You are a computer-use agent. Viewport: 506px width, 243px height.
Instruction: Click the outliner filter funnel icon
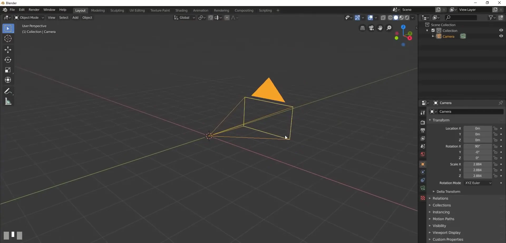pos(491,18)
